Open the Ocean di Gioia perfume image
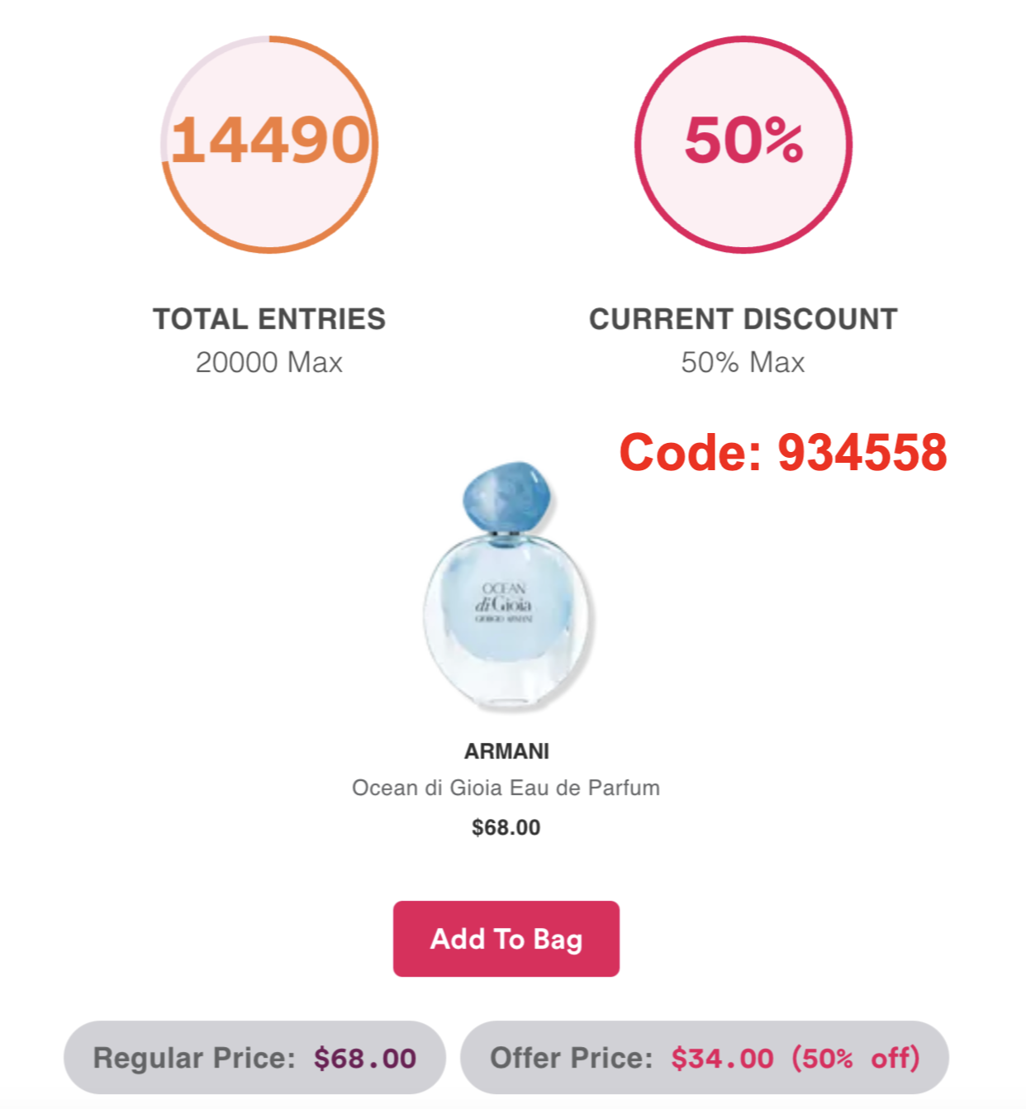 pyautogui.click(x=507, y=585)
